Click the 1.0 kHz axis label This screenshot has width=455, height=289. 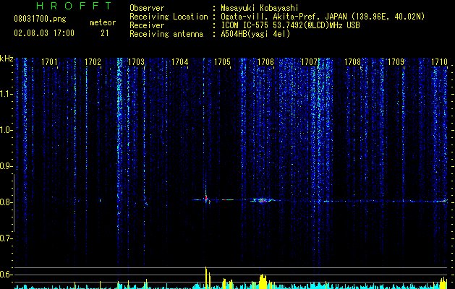tap(6, 130)
